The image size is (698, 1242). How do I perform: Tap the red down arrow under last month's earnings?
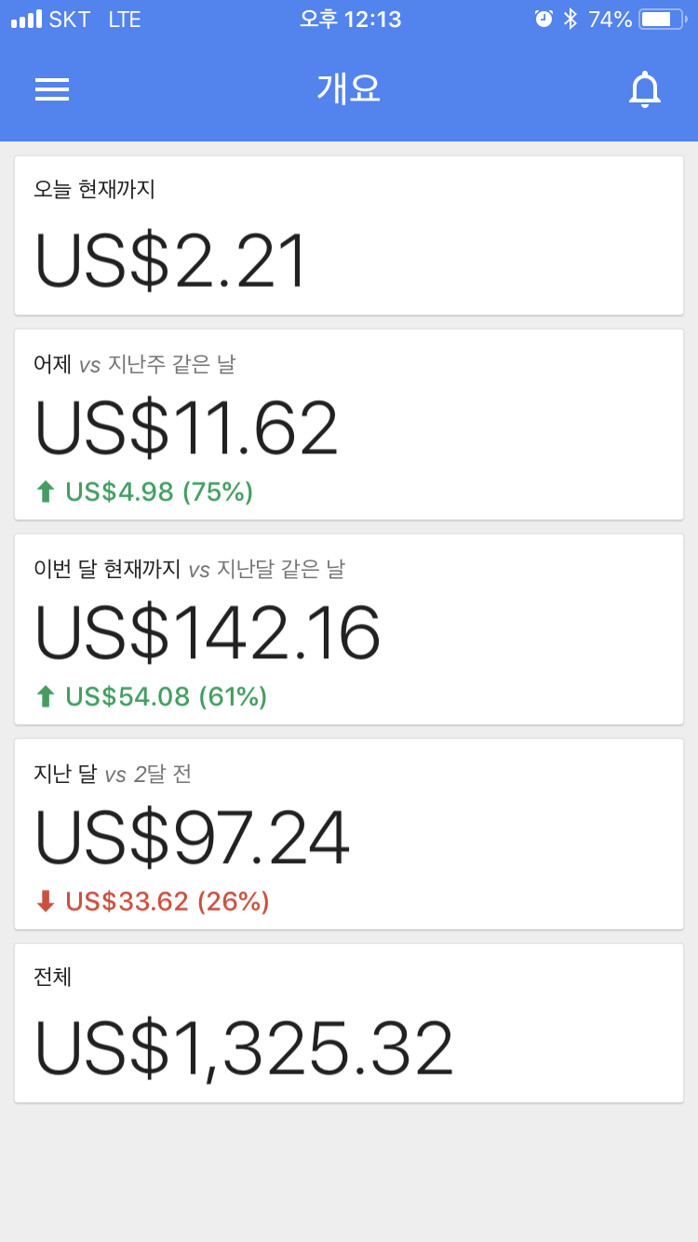pyautogui.click(x=46, y=901)
